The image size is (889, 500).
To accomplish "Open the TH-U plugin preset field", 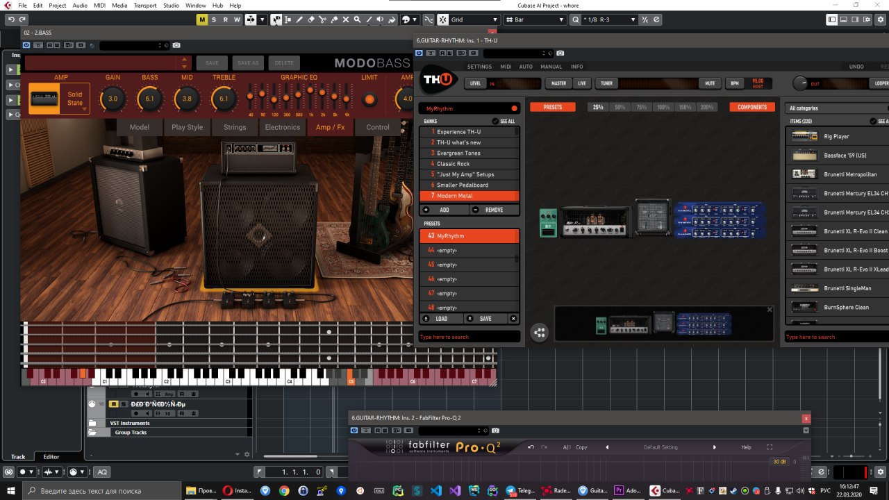I will tap(518, 53).
